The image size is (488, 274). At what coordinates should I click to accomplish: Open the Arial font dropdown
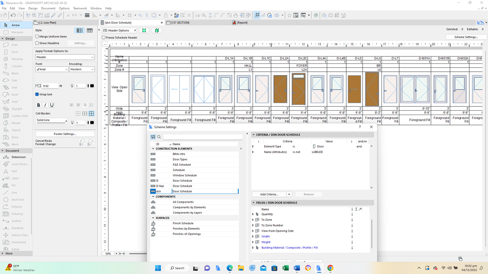(x=52, y=70)
